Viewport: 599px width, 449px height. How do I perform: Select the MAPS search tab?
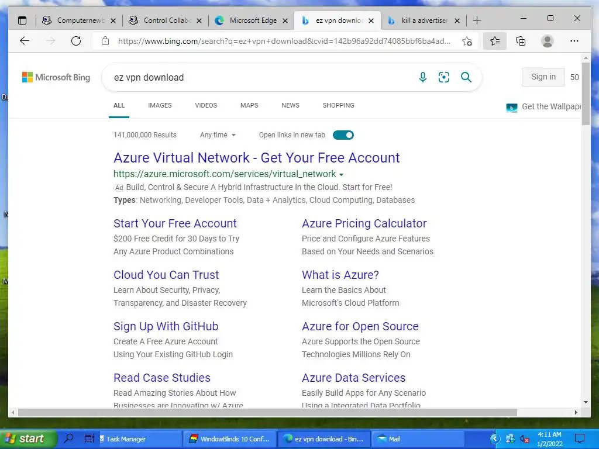point(249,105)
